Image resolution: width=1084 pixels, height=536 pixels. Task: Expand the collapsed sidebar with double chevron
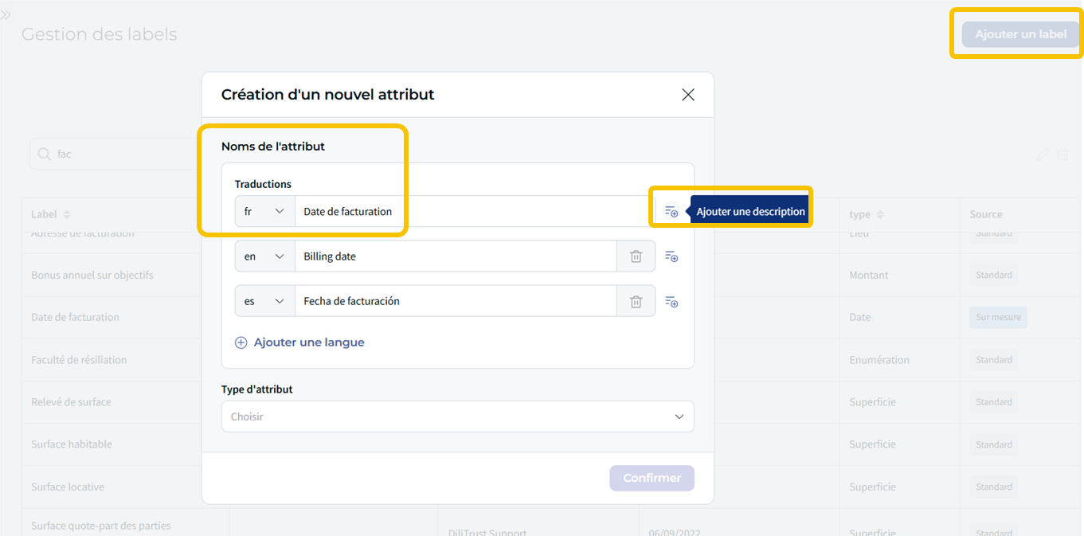point(6,15)
